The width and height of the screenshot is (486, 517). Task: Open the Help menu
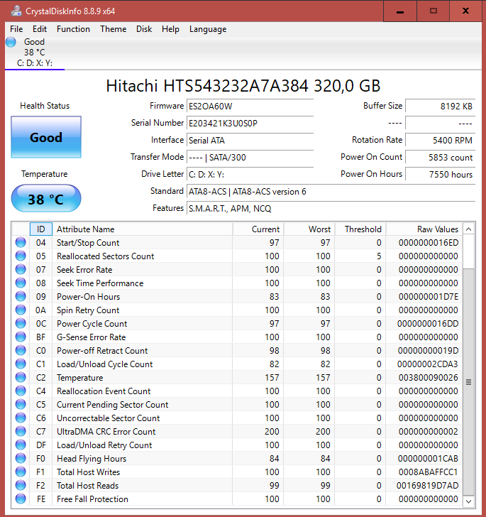170,29
